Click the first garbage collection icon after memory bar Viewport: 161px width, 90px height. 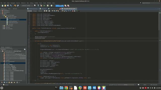click(65, 5)
